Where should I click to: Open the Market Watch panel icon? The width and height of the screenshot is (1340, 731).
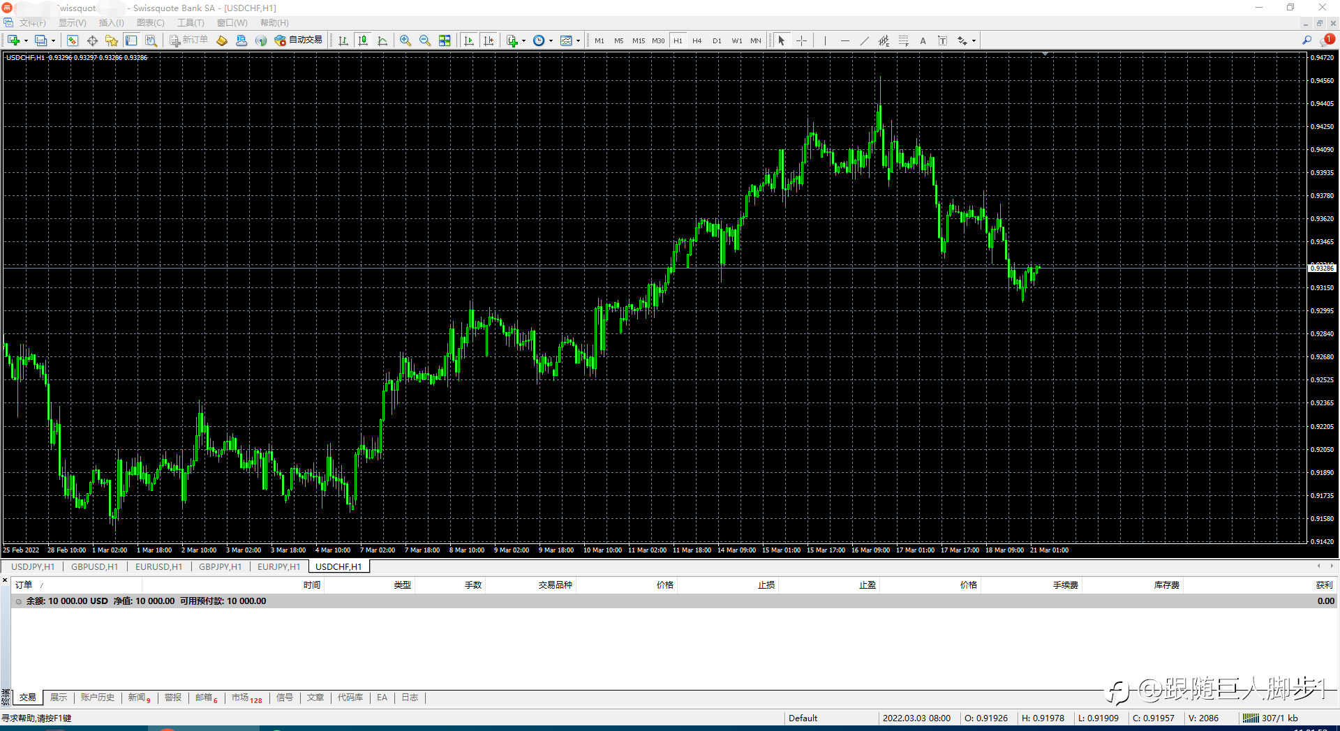point(73,40)
